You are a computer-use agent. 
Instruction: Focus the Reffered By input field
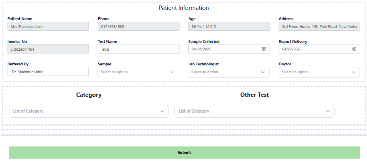tap(48, 72)
